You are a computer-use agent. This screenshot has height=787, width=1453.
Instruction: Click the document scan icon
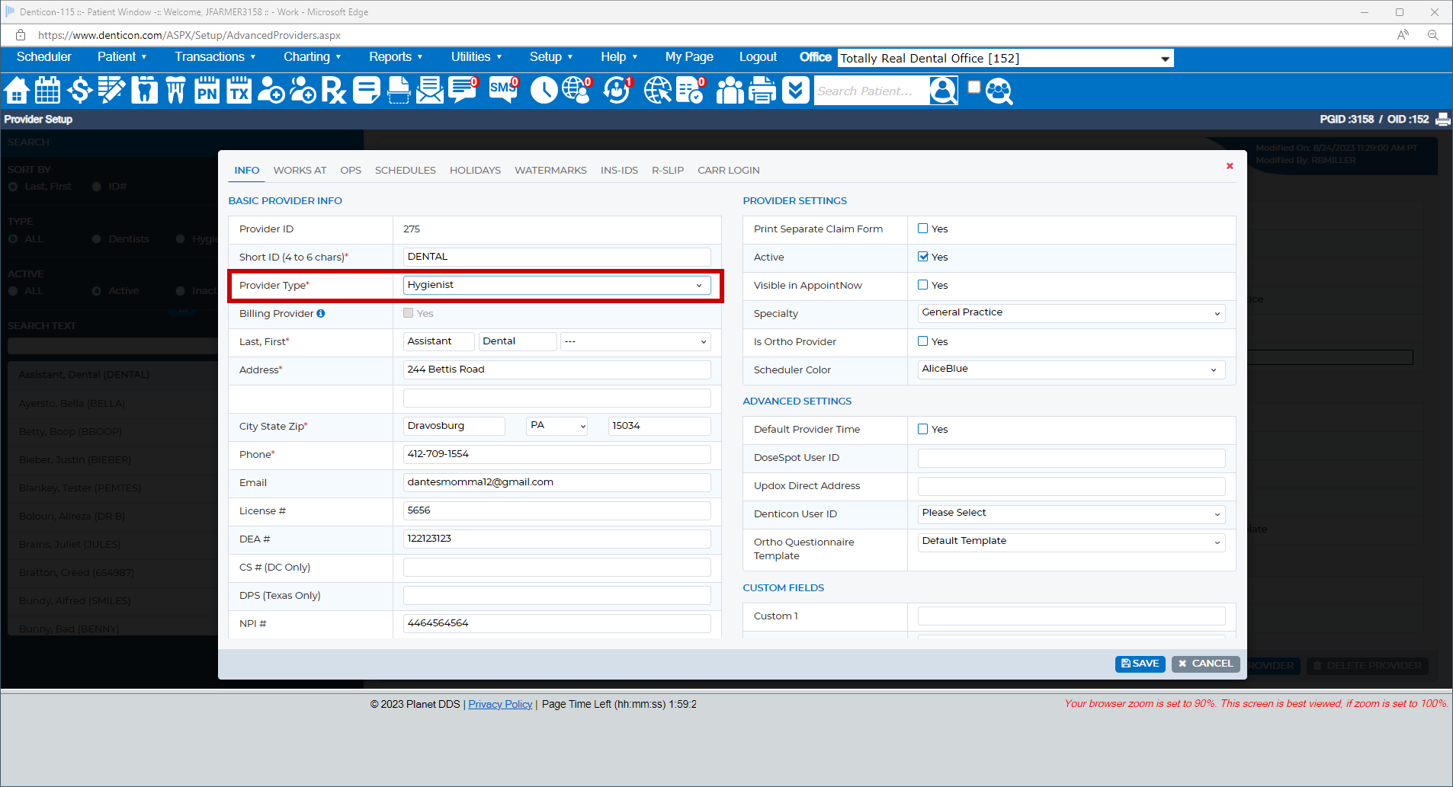[399, 91]
